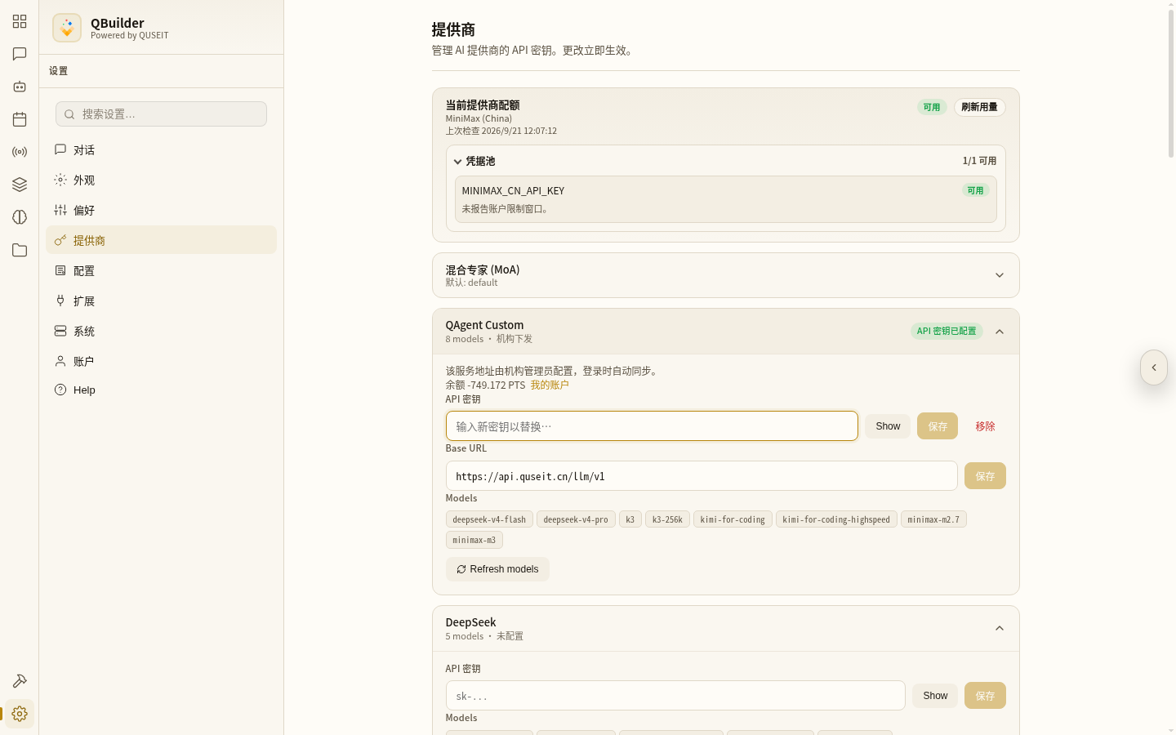The width and height of the screenshot is (1176, 735).
Task: Show the QAgent Custom API key
Action: tap(888, 426)
